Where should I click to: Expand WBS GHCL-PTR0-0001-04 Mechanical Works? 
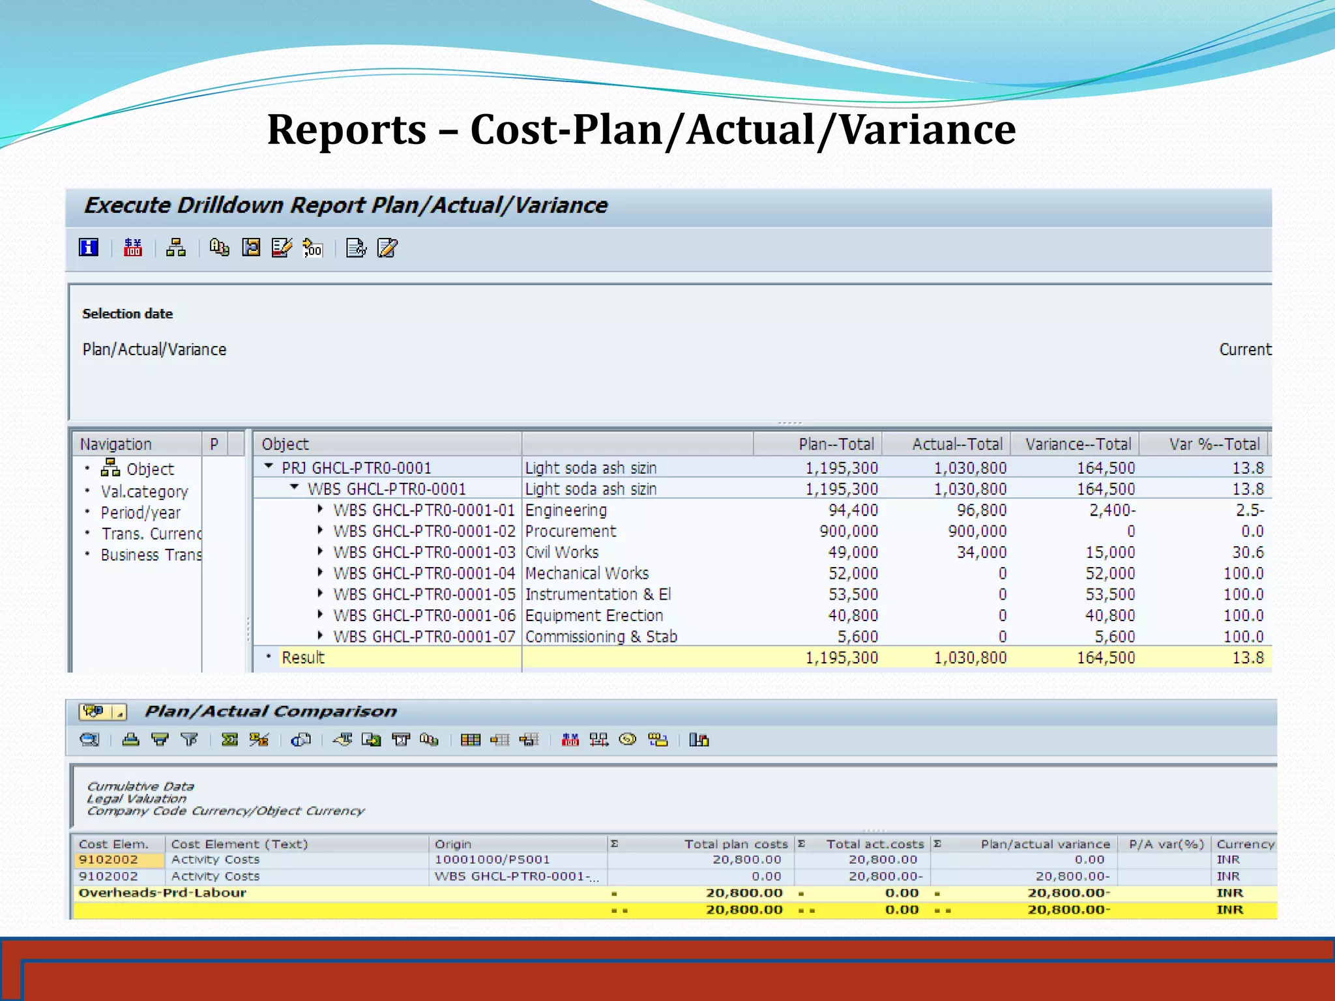pyautogui.click(x=320, y=572)
